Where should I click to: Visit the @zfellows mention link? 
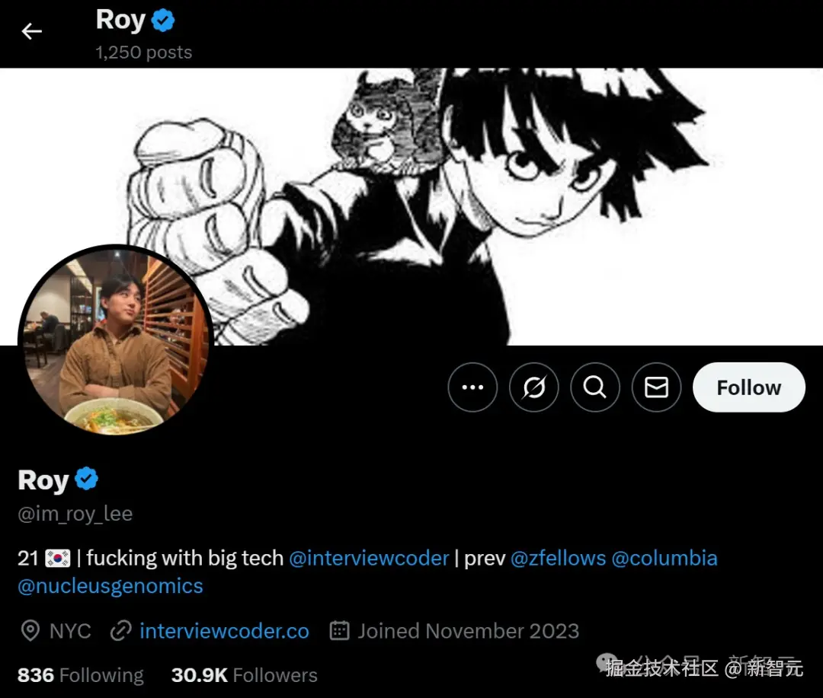(x=558, y=558)
